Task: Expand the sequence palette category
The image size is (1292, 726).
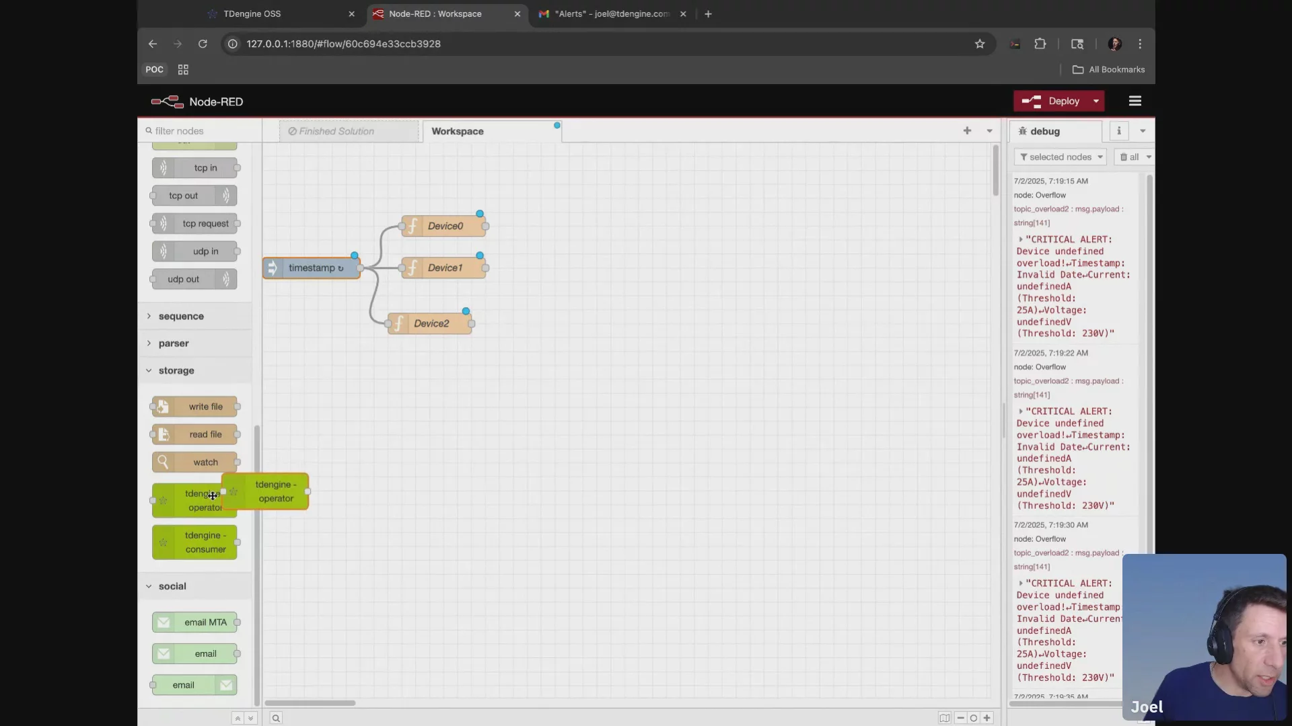Action: coord(195,316)
